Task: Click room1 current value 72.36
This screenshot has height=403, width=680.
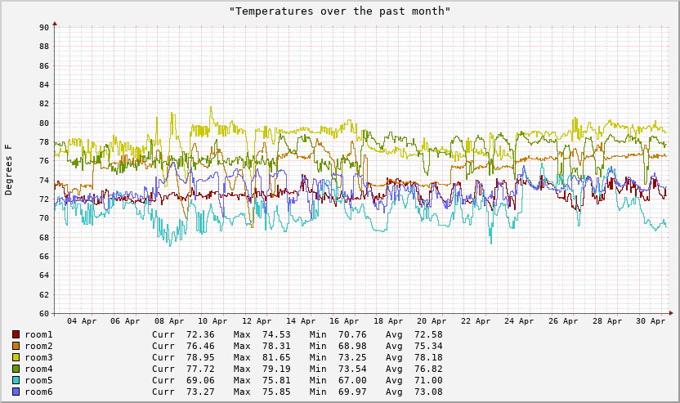Action: click(x=200, y=334)
